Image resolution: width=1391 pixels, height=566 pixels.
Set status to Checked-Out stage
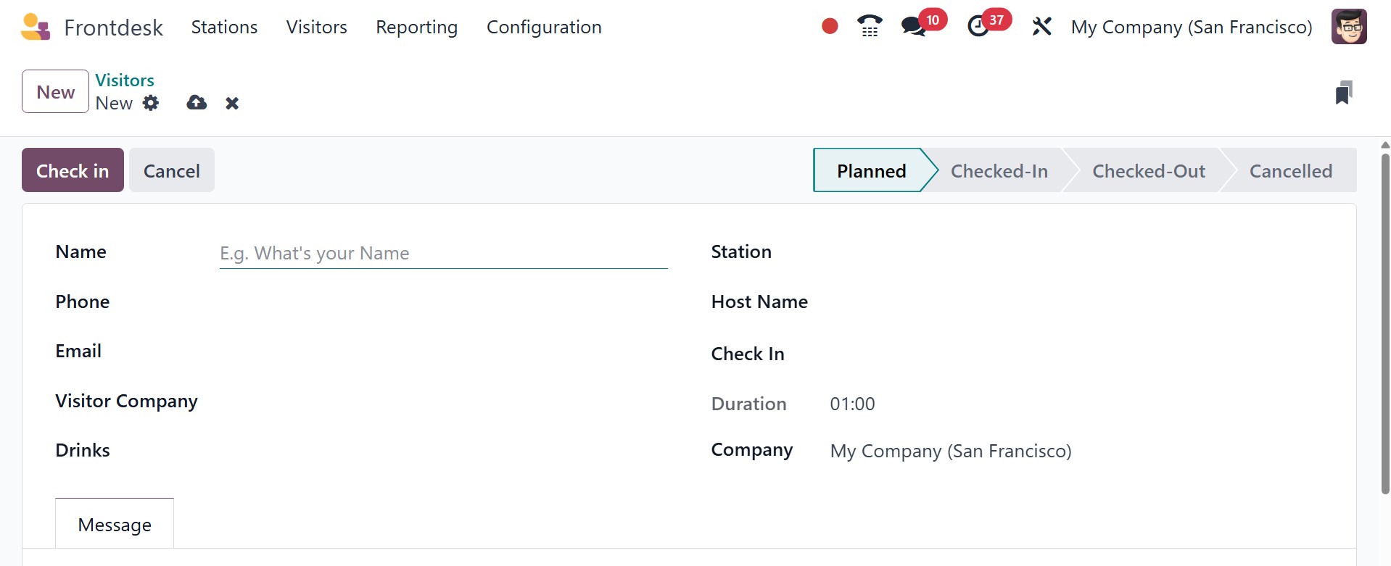tap(1148, 171)
